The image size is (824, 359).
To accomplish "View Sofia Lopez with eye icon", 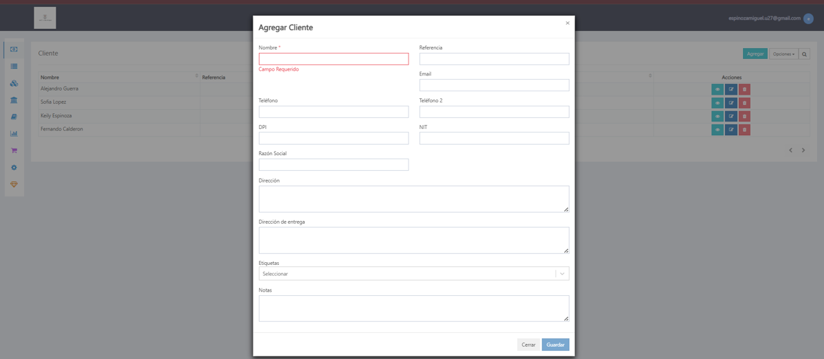I will pyautogui.click(x=718, y=103).
